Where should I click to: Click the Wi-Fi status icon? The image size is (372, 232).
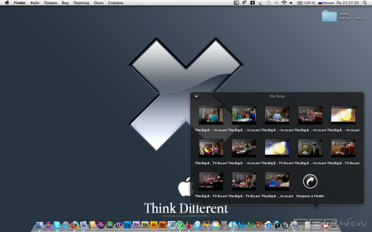coord(284,3)
